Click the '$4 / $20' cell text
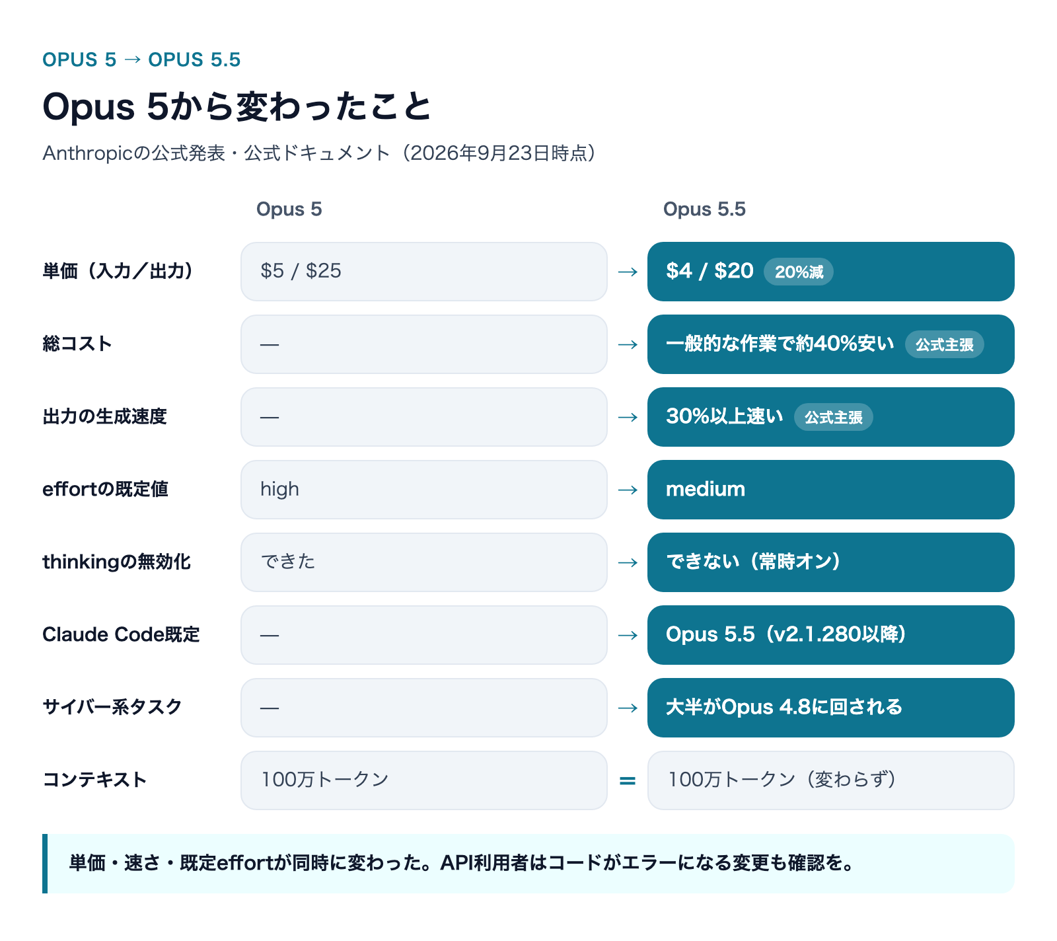This screenshot has height=941, width=1057. tap(710, 271)
